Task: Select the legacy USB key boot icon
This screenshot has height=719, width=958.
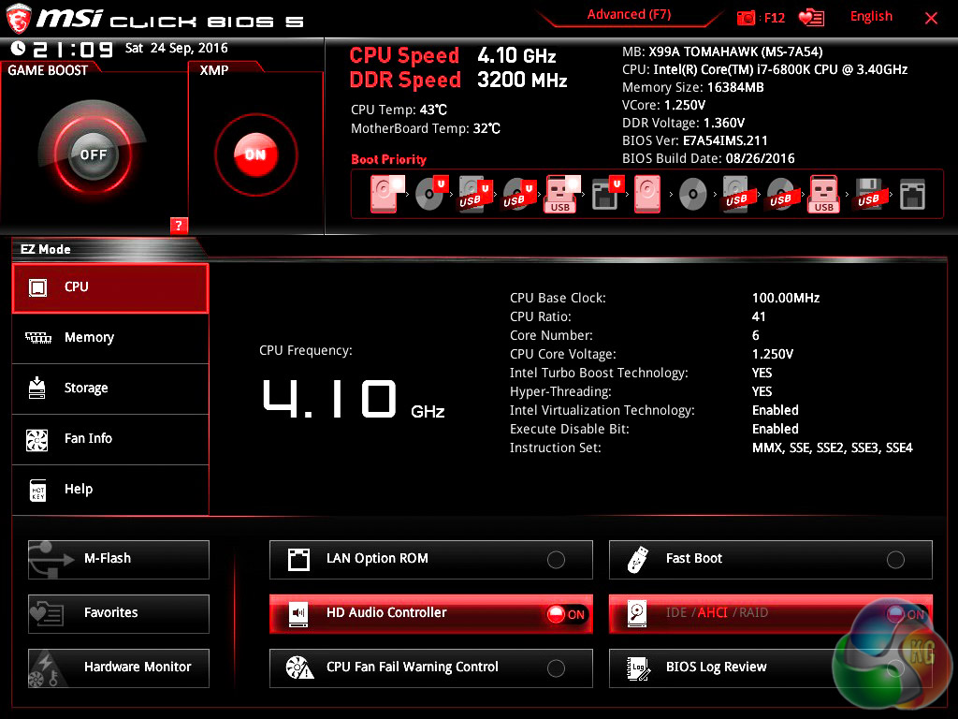Action: pos(824,194)
